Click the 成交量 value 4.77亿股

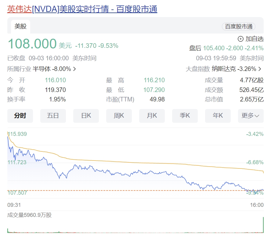[x=252, y=80]
